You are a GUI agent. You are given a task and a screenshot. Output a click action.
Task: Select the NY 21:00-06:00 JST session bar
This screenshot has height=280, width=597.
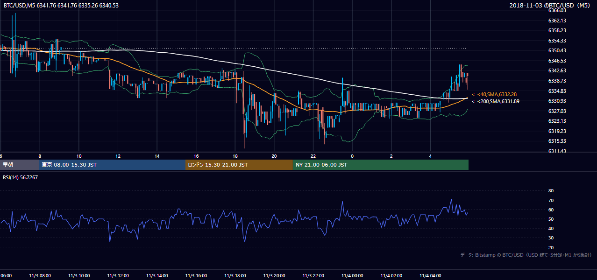pyautogui.click(x=381, y=165)
